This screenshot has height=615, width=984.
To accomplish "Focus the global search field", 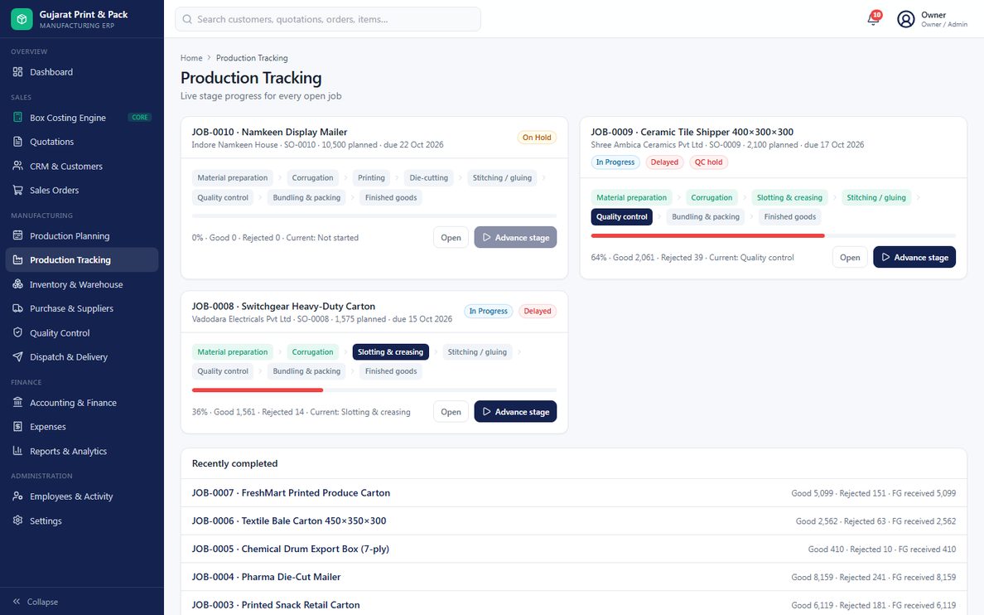I will [327, 19].
